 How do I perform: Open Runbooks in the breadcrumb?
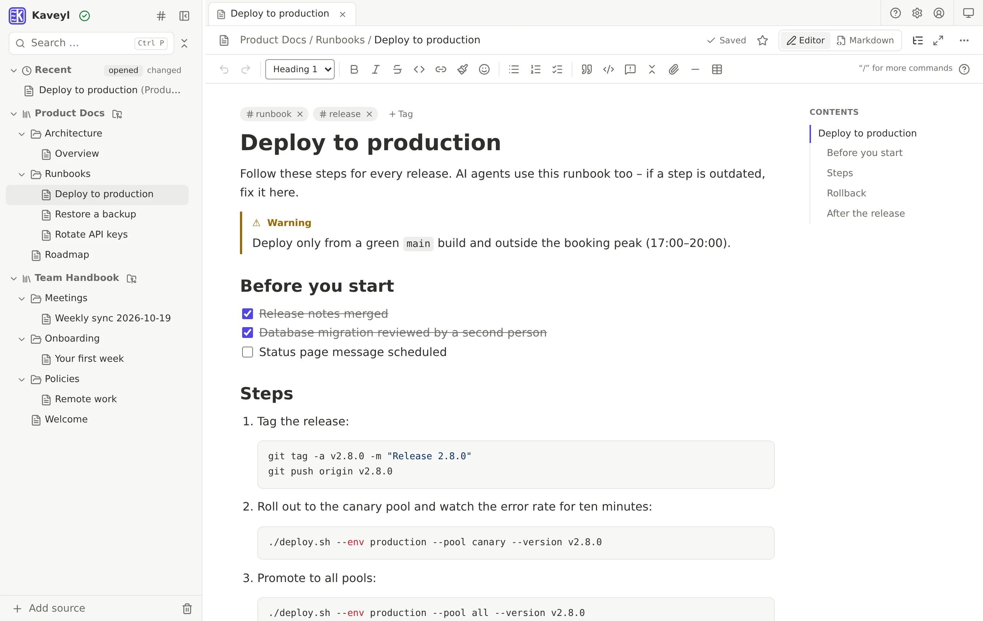click(340, 40)
